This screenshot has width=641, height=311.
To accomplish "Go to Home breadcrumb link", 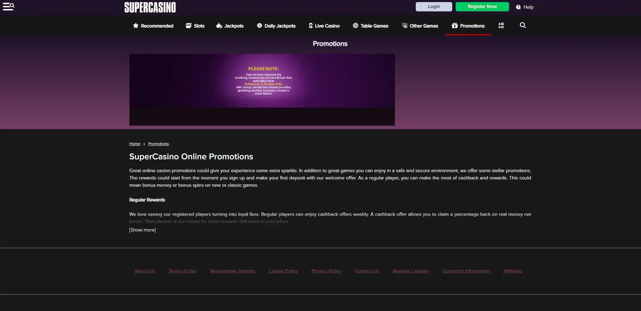I will [135, 144].
